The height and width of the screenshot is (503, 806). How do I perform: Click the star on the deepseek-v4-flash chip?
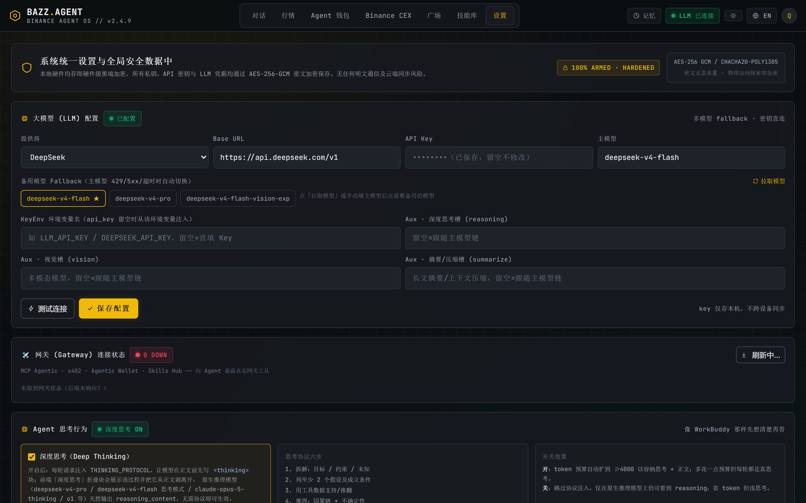[x=96, y=198]
